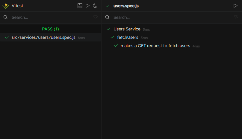242x139 pixels.
Task: Run all tests with the left play icon
Action: click(x=87, y=6)
